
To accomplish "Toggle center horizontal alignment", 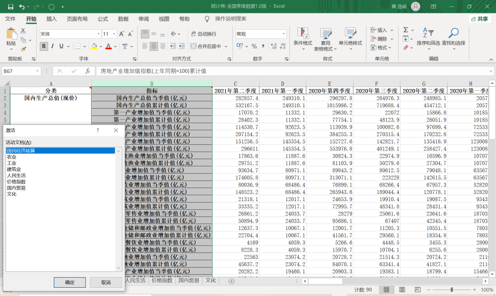I will 154,46.
